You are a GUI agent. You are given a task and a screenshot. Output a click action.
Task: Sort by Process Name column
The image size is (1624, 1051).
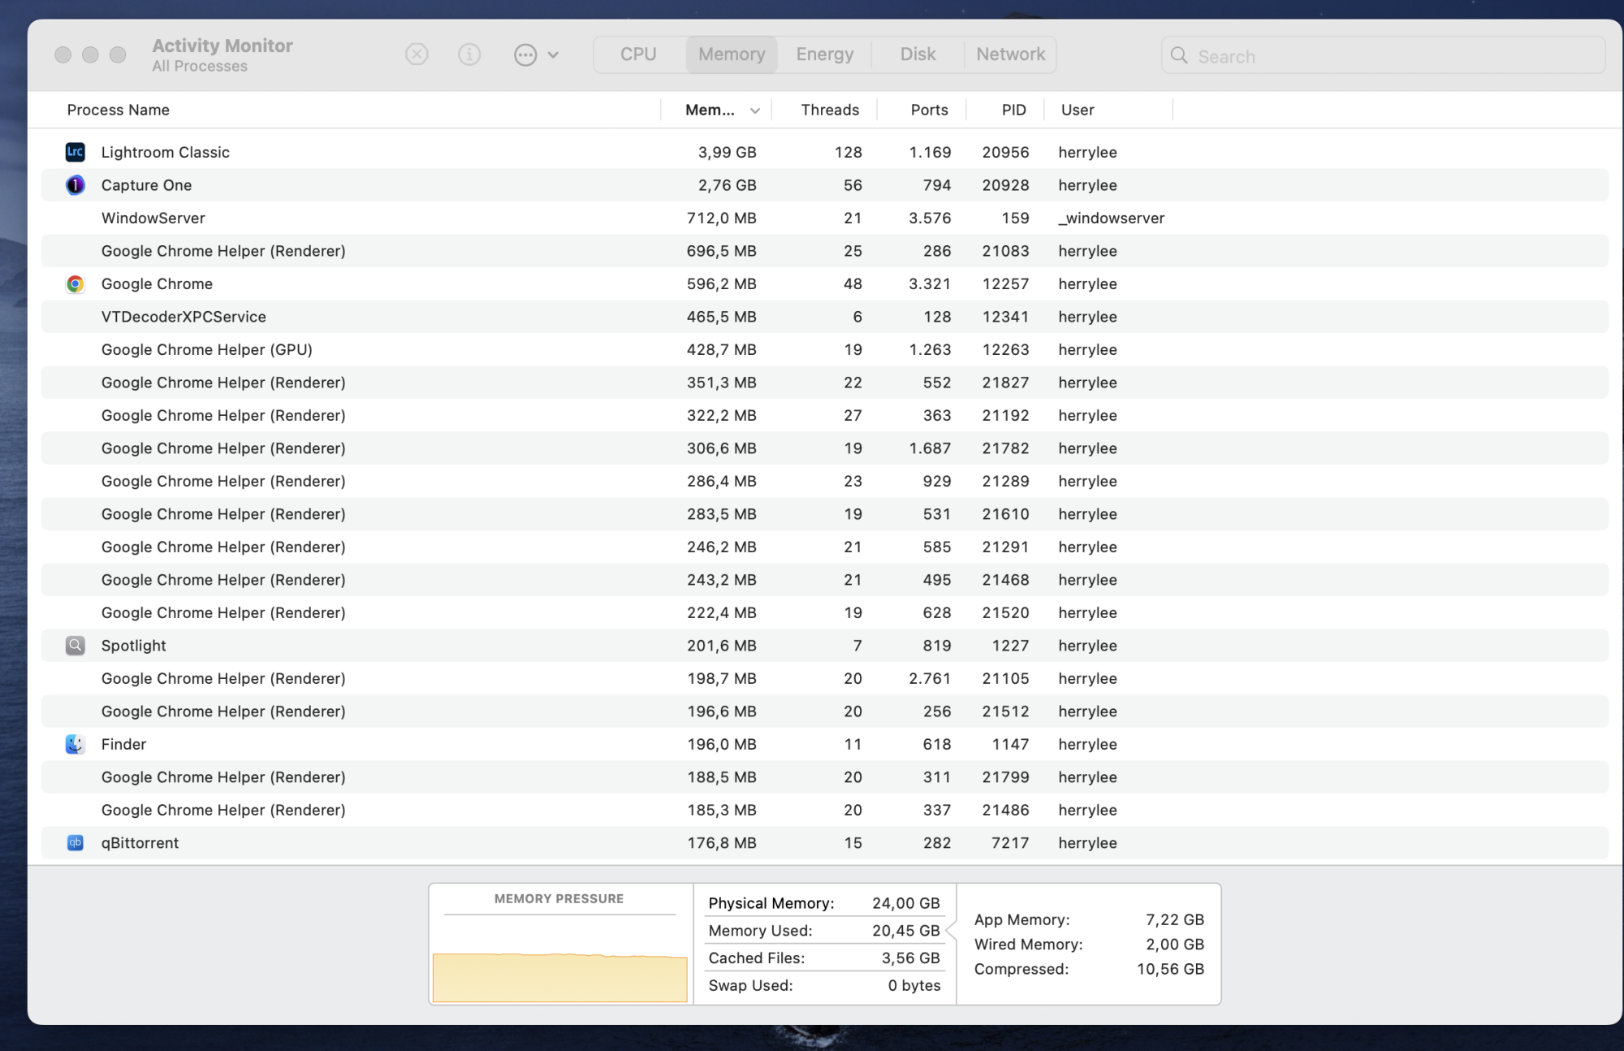tap(119, 110)
